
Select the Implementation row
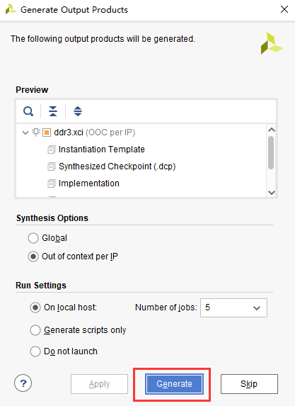[141, 184]
